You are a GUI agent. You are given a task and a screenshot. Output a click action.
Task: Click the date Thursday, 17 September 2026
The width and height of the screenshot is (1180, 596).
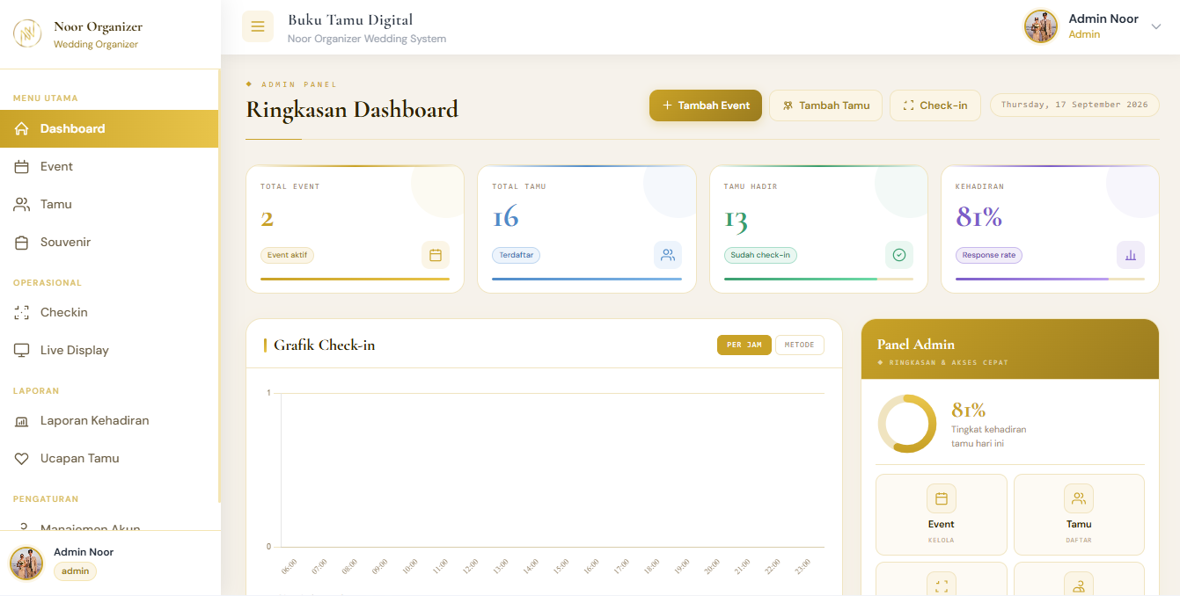click(1074, 105)
